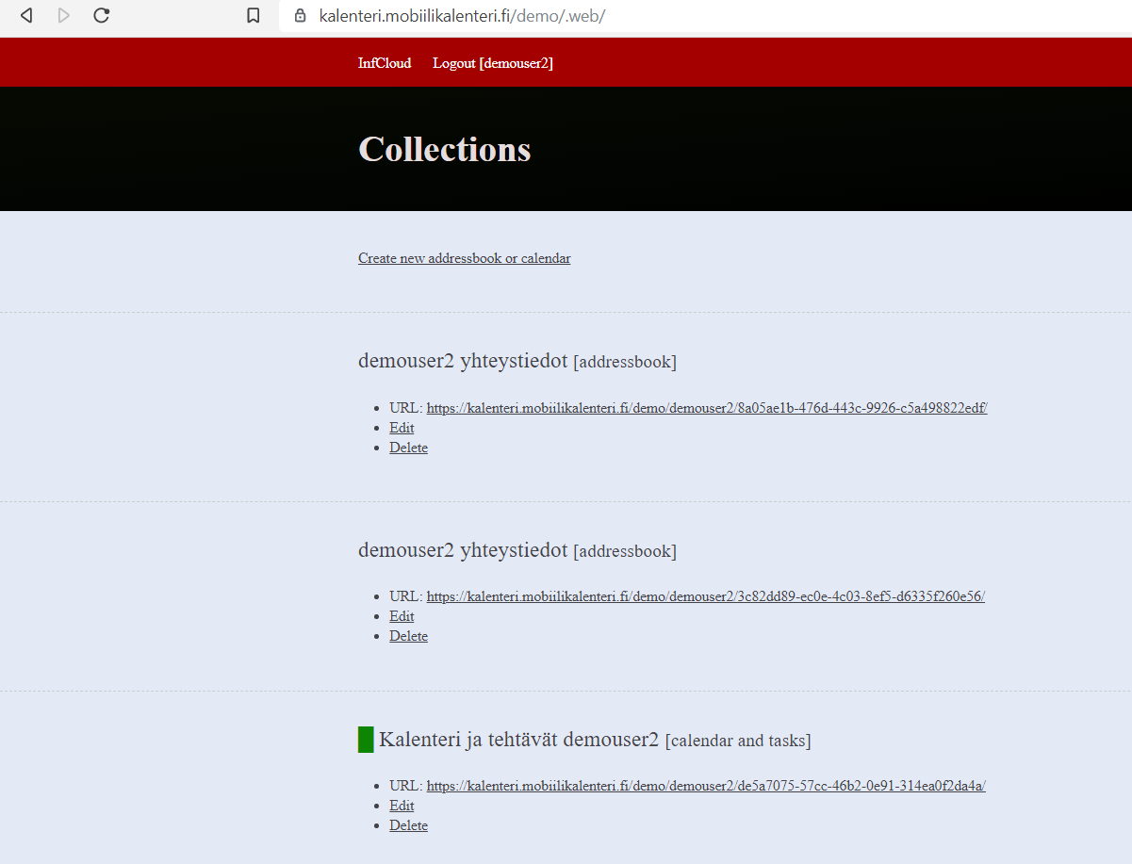Image resolution: width=1132 pixels, height=864 pixels.
Task: Open the addressbook URL containing 8a05ae1b
Action: click(x=706, y=408)
